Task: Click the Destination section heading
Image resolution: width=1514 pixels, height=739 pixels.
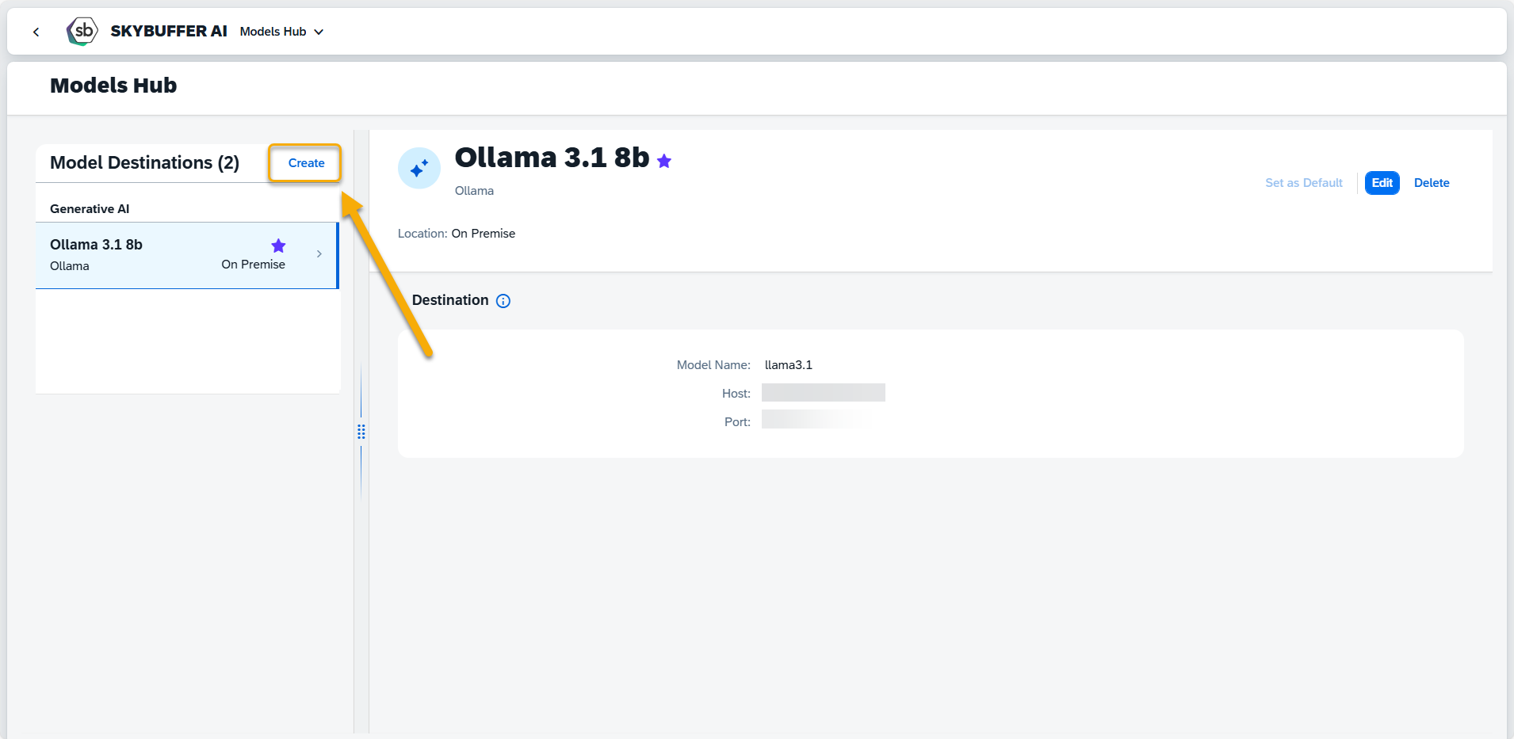Action: click(450, 300)
